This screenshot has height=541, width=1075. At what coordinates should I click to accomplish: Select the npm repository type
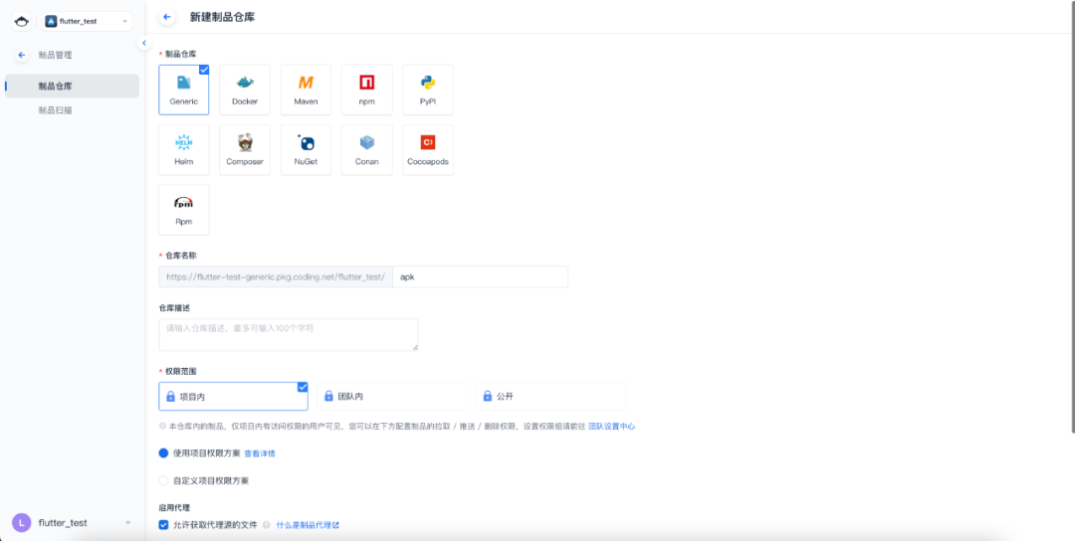coord(366,90)
